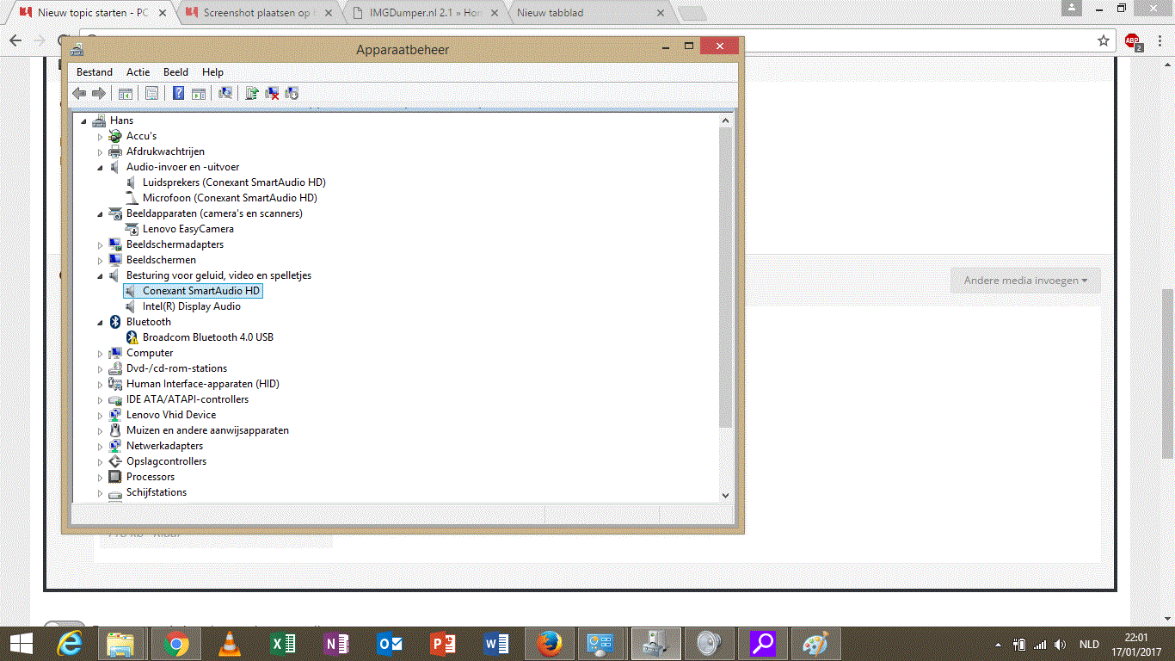Switch to Google Chrome on the taskbar
The height and width of the screenshot is (661, 1175).
tap(176, 644)
